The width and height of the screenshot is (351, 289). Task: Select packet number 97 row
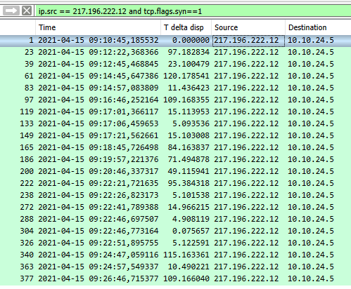[x=175, y=100]
